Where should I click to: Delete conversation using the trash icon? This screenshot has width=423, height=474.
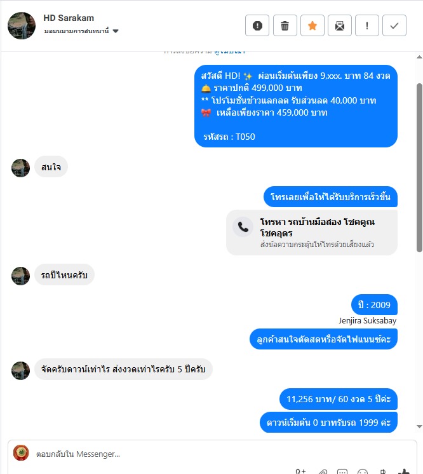click(x=285, y=25)
